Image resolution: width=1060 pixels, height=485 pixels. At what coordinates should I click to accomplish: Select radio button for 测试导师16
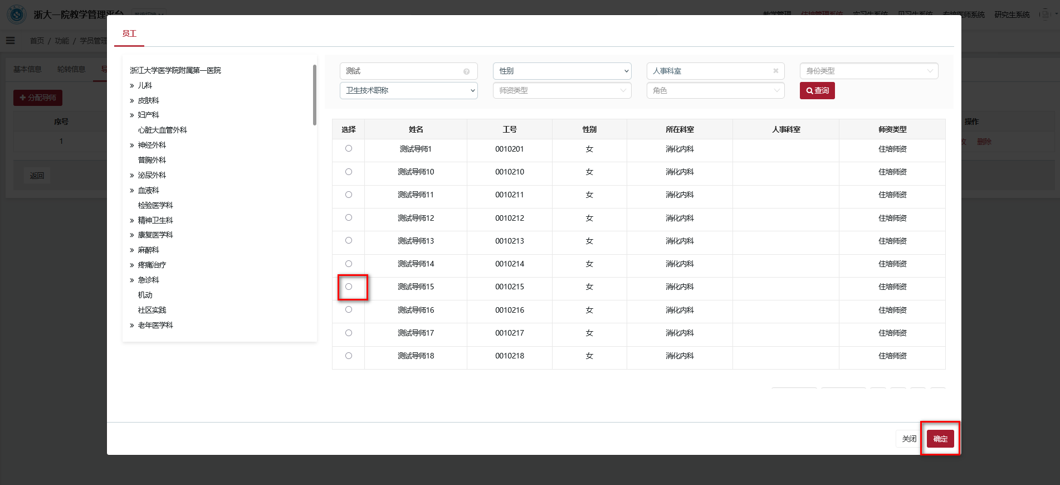click(x=349, y=309)
